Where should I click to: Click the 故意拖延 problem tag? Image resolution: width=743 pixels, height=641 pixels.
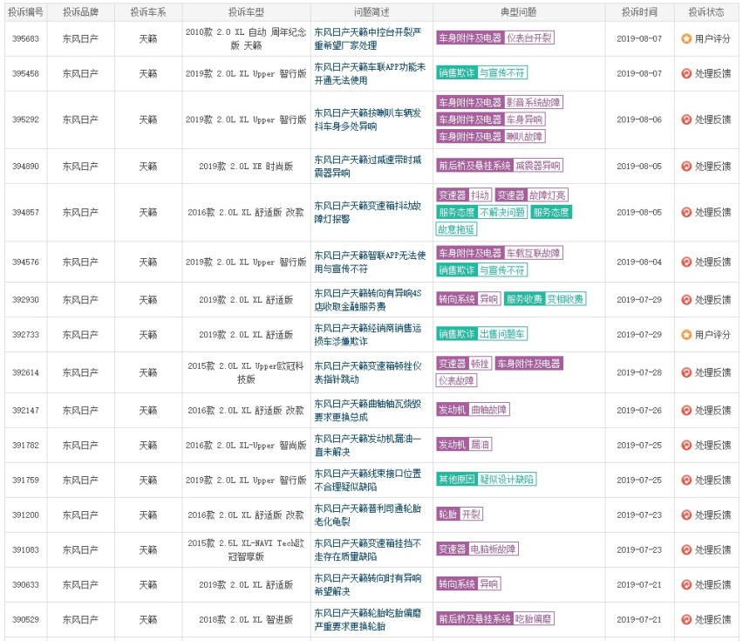(456, 229)
